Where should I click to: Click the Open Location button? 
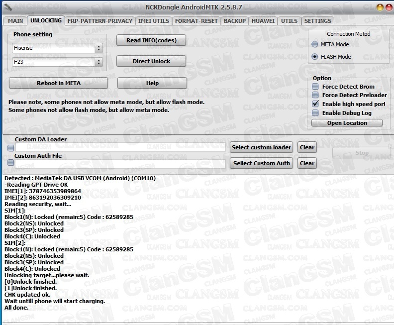coord(347,123)
